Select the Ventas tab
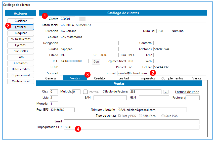This screenshot has width=215, height=141. tap(75, 78)
